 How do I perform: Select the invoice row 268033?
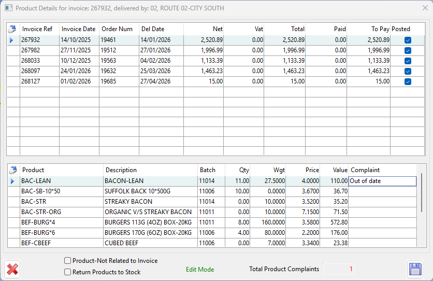39,61
